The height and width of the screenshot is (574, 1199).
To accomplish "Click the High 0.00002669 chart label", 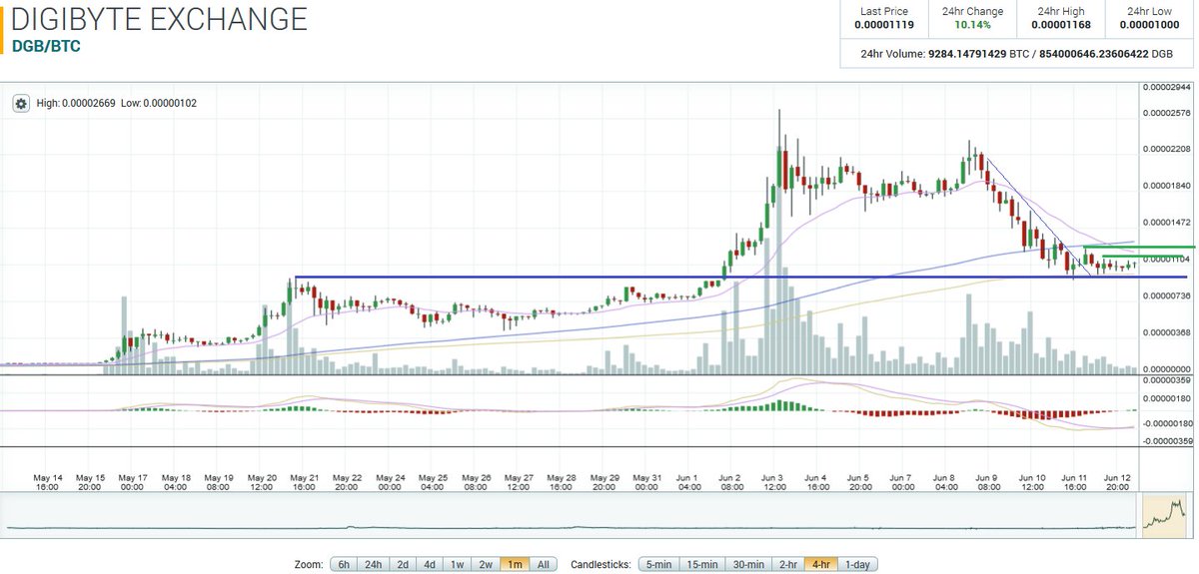I will [x=76, y=103].
